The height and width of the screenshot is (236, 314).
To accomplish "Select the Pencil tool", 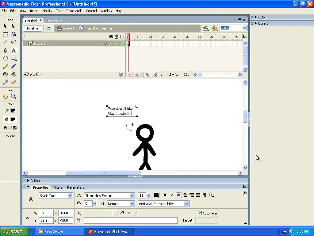I will (6, 66).
